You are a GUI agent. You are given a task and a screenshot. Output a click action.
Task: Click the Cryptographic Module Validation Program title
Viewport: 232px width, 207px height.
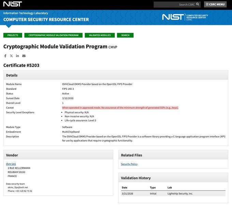pyautogui.click(x=55, y=46)
